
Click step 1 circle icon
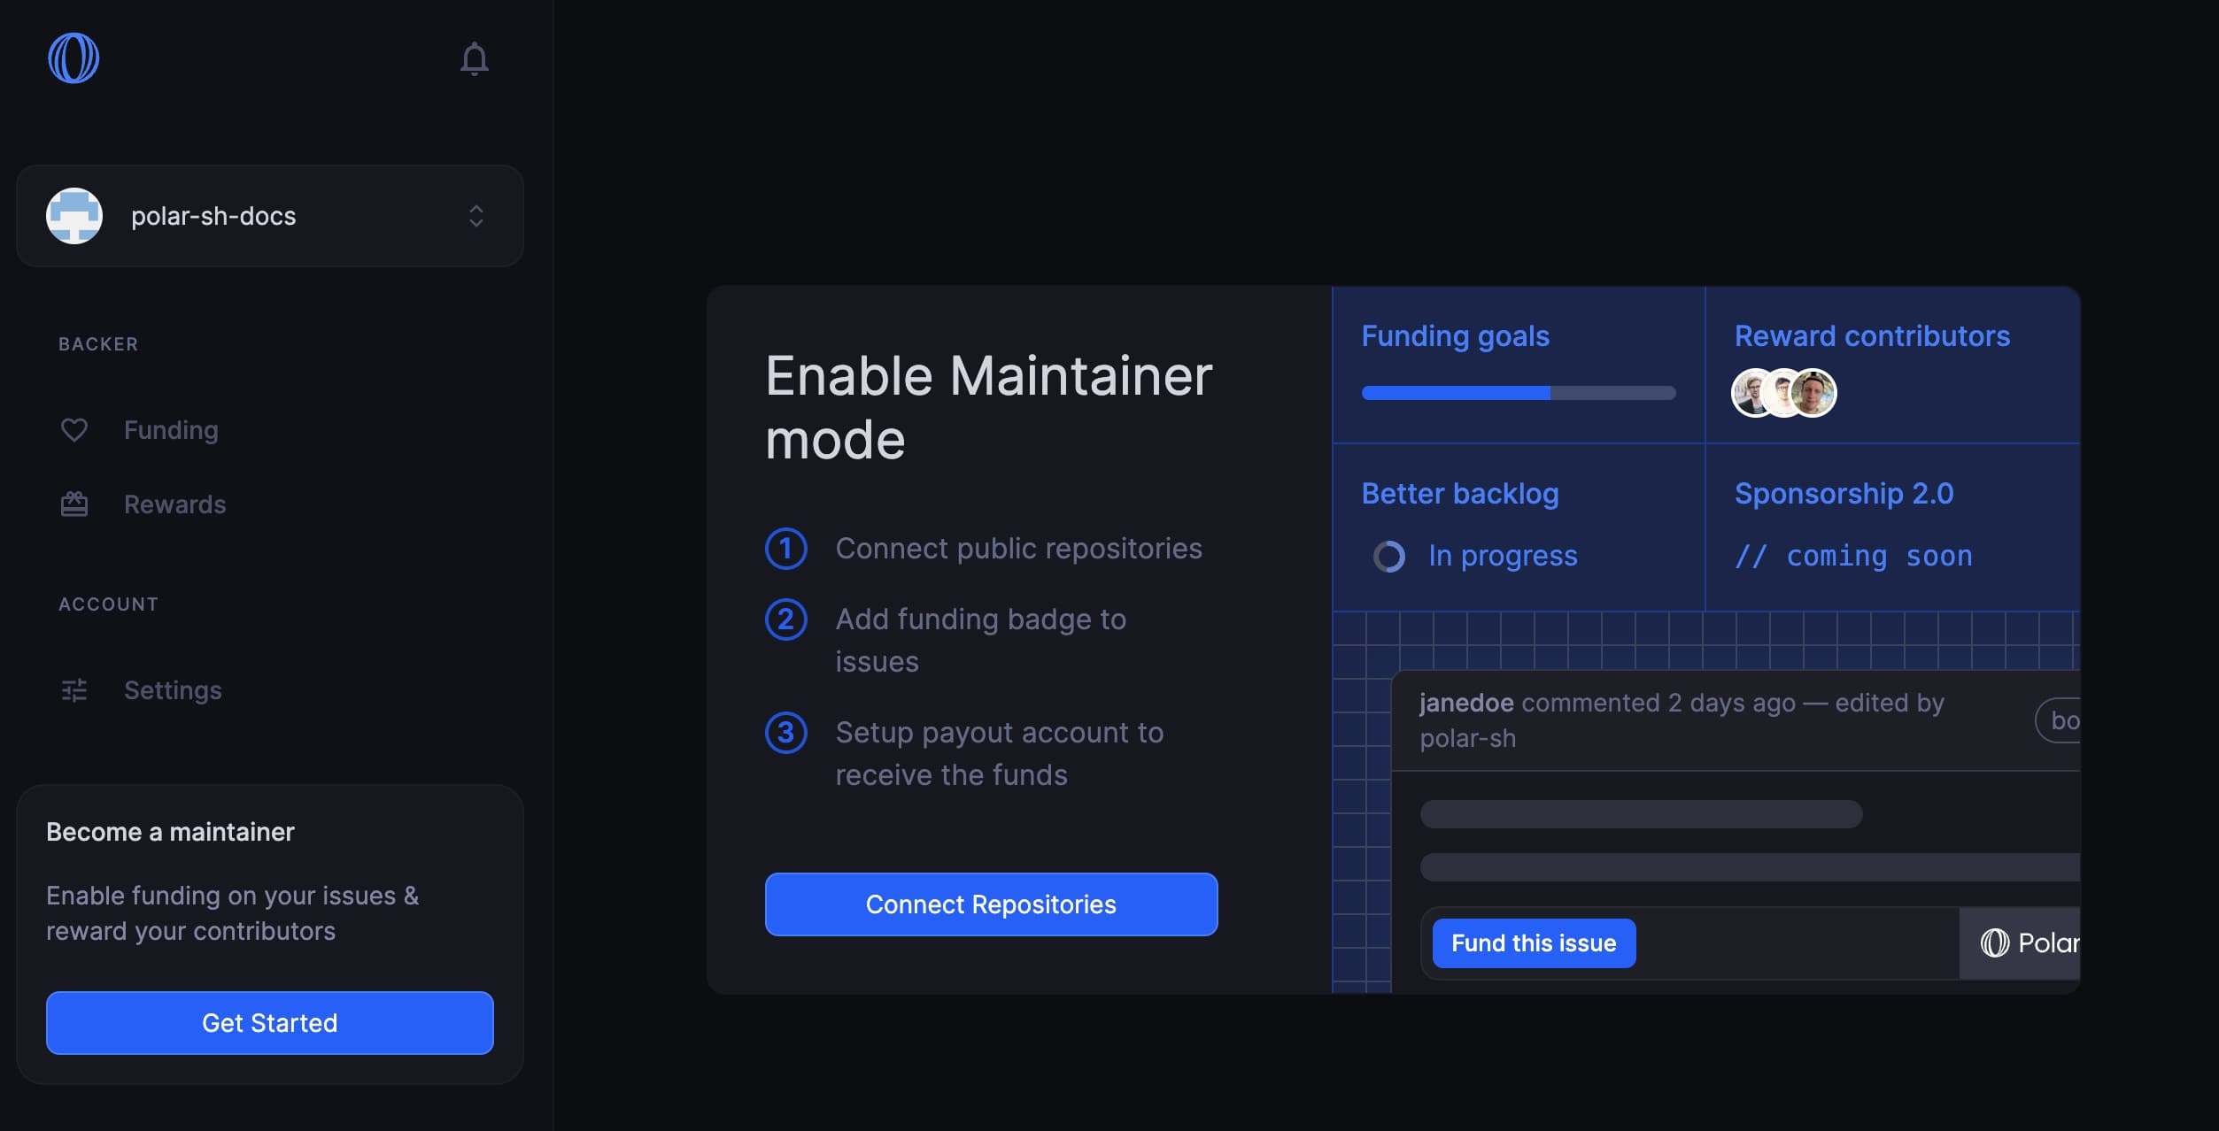[786, 549]
